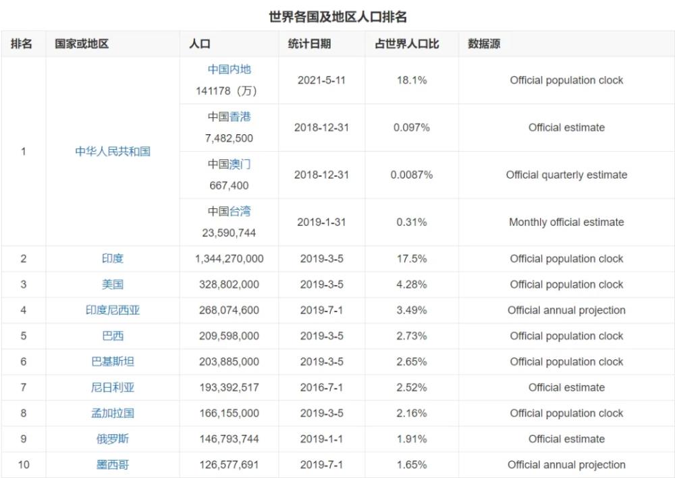Click the 美国 country link

(113, 284)
